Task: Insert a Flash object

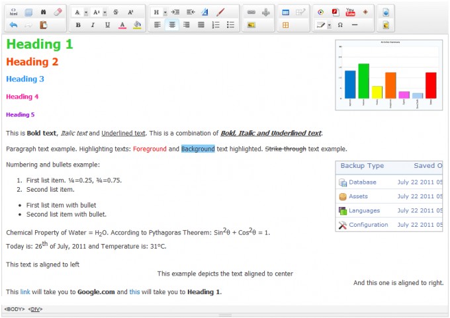Action: pyautogui.click(x=336, y=12)
